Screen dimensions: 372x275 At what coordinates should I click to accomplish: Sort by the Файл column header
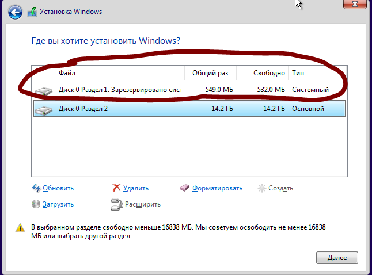click(120, 73)
